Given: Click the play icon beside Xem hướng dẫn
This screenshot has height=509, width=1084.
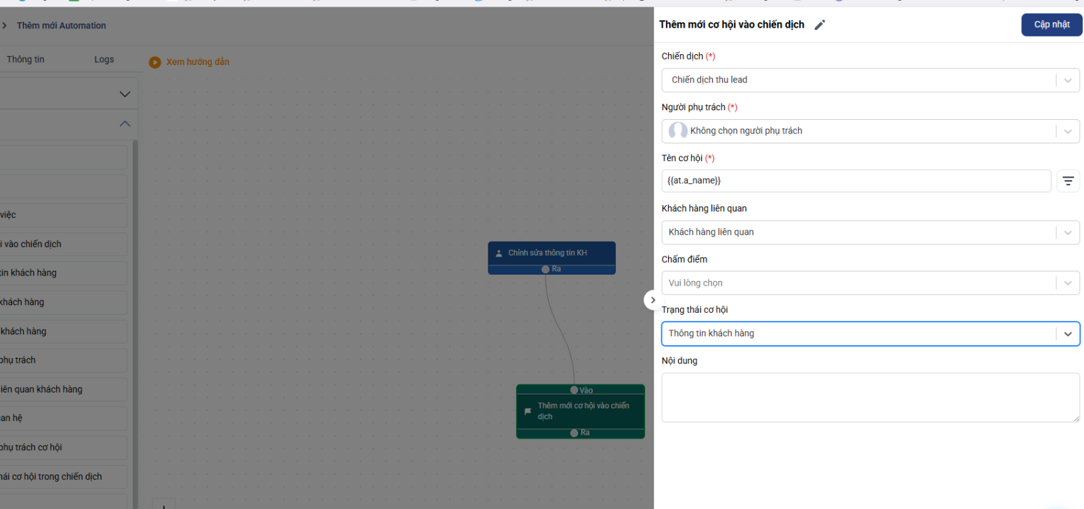Looking at the screenshot, I should 155,62.
